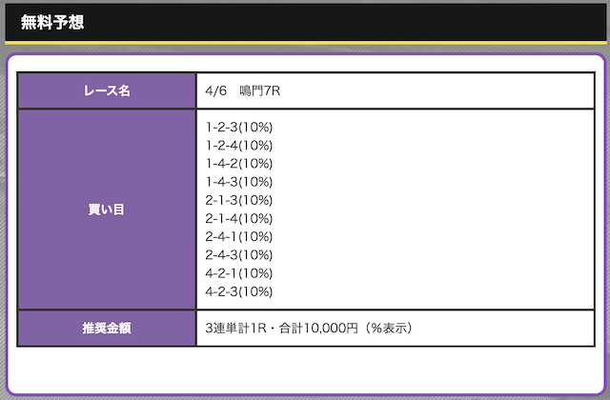Select the 1-4-2(10%) bet line
The image size is (610, 400).
pyautogui.click(x=239, y=163)
